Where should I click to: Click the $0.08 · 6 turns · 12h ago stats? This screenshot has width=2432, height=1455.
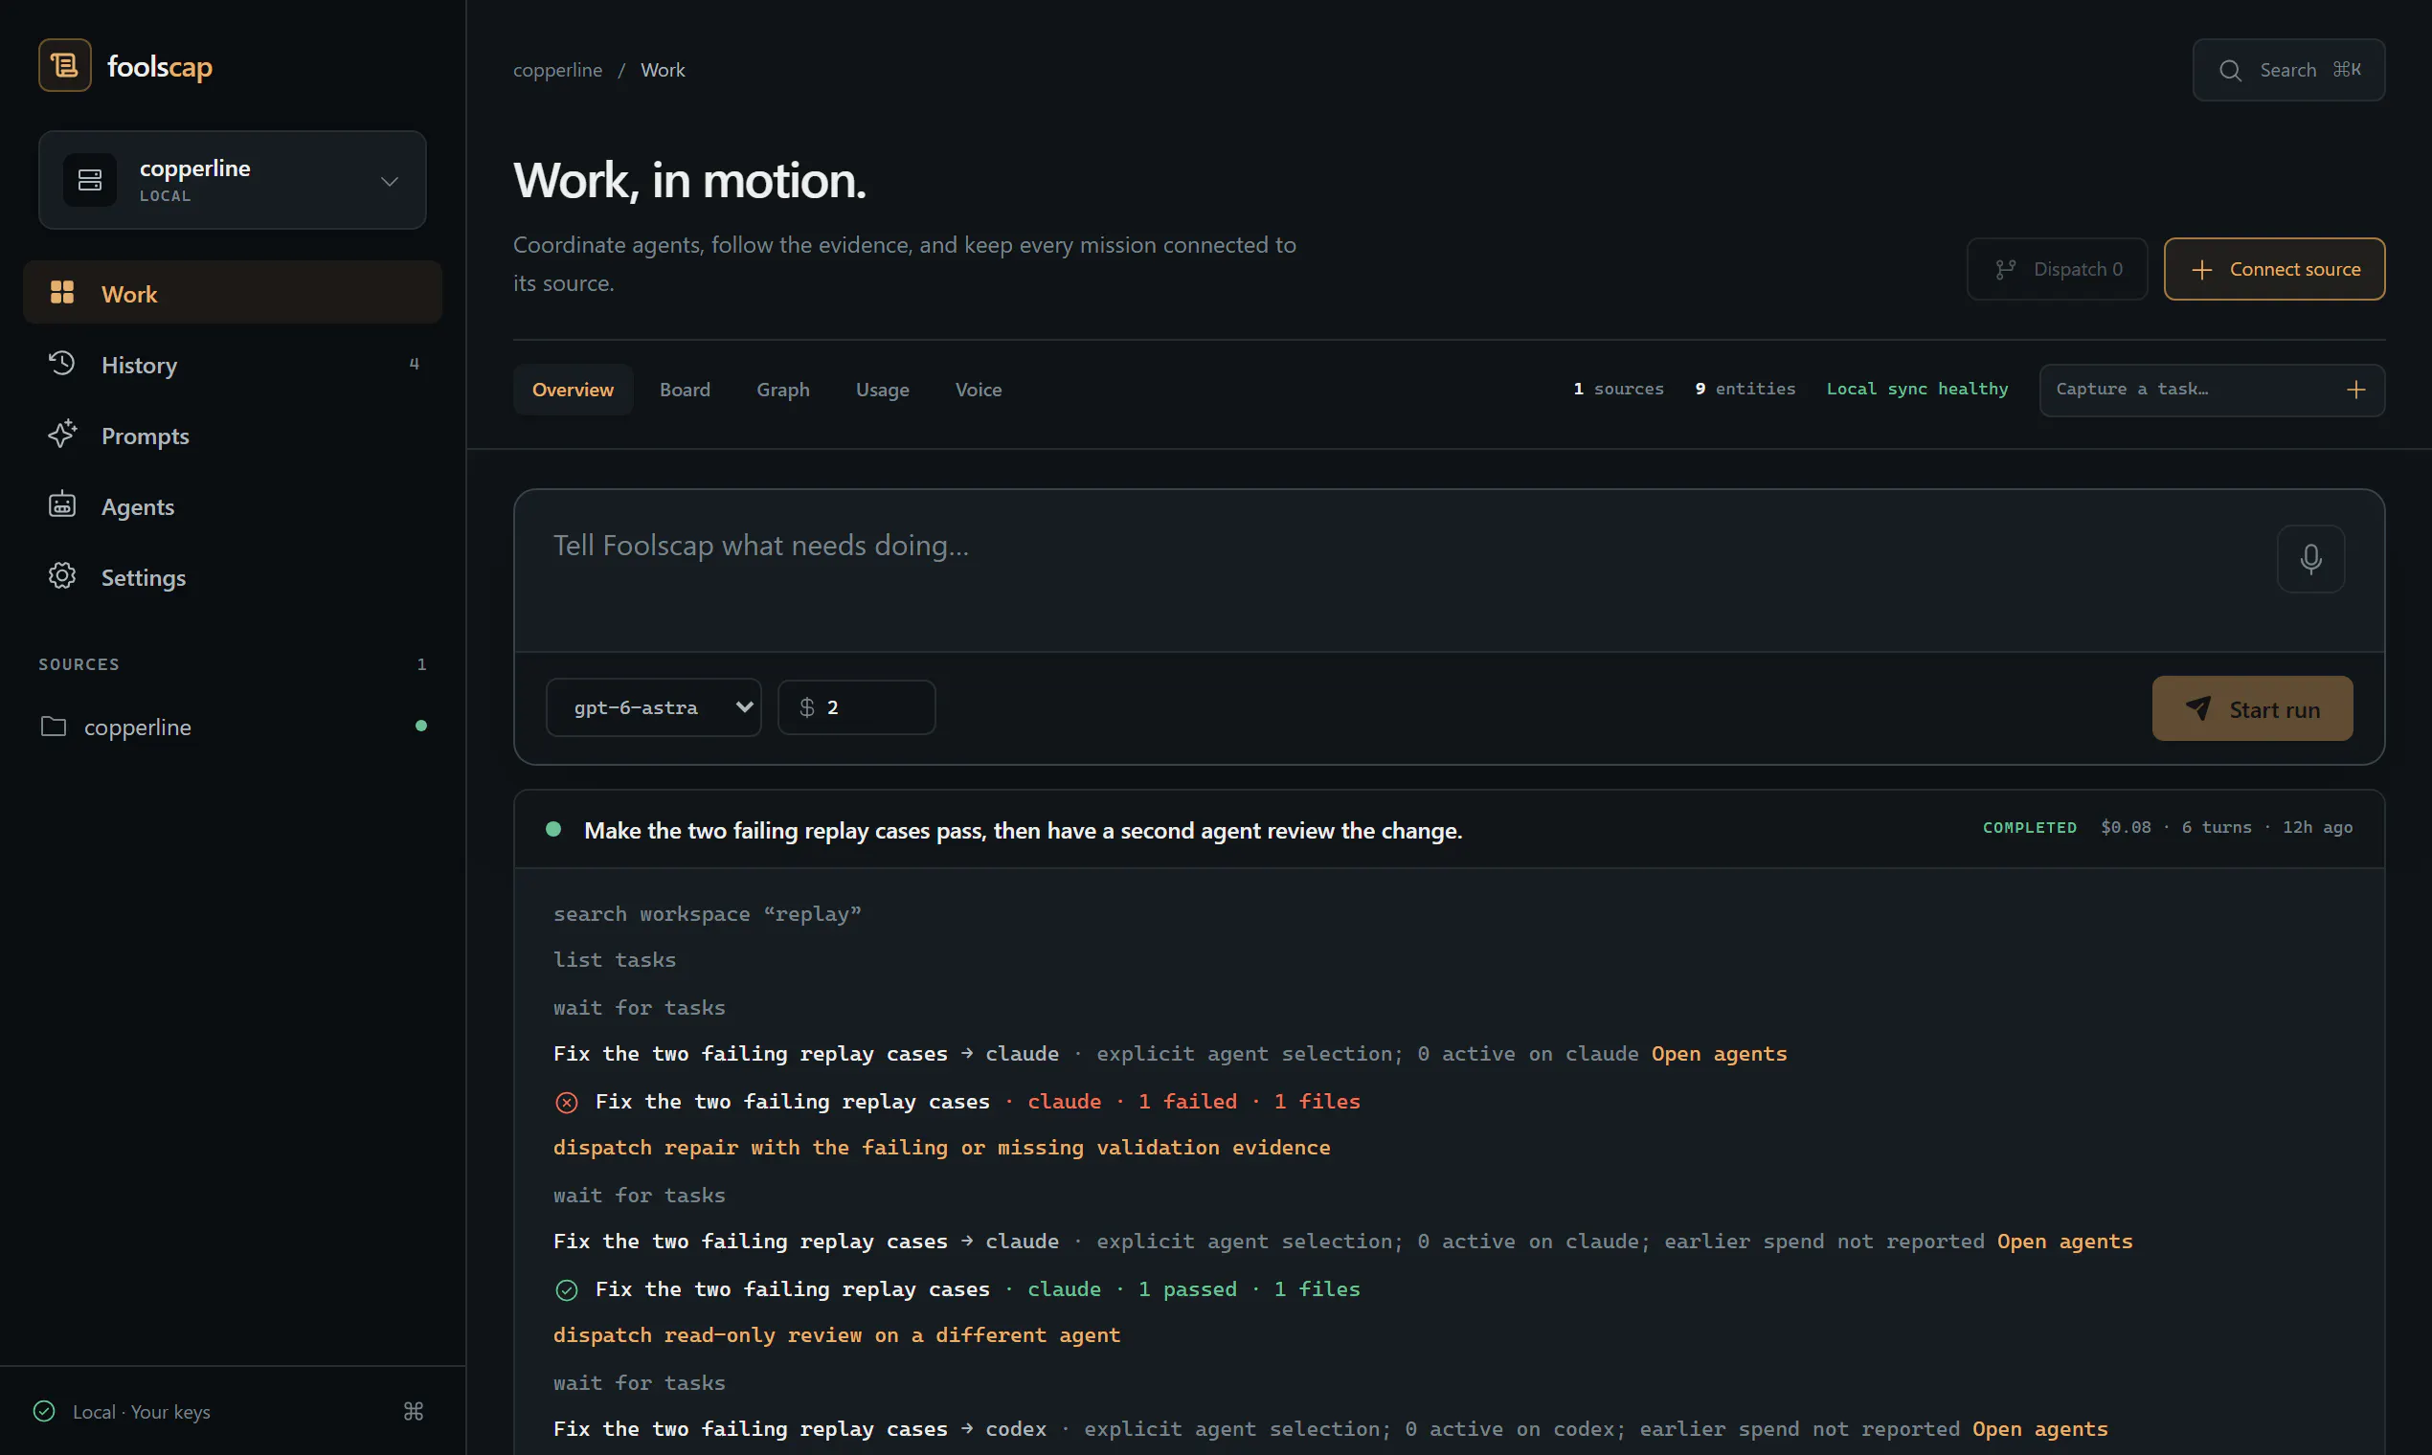(x=2226, y=828)
